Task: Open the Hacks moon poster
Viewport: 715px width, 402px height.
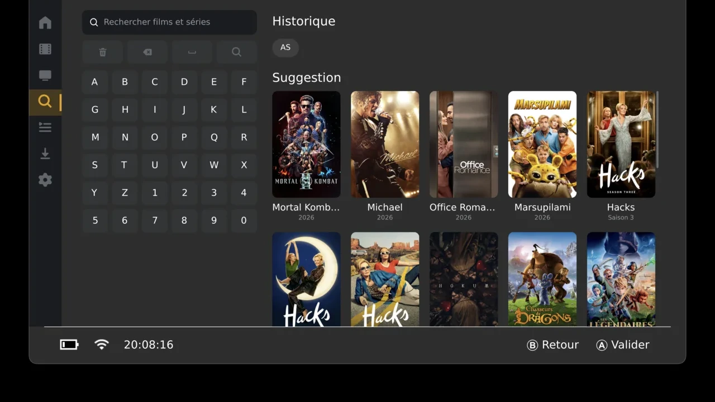Action: tap(306, 279)
